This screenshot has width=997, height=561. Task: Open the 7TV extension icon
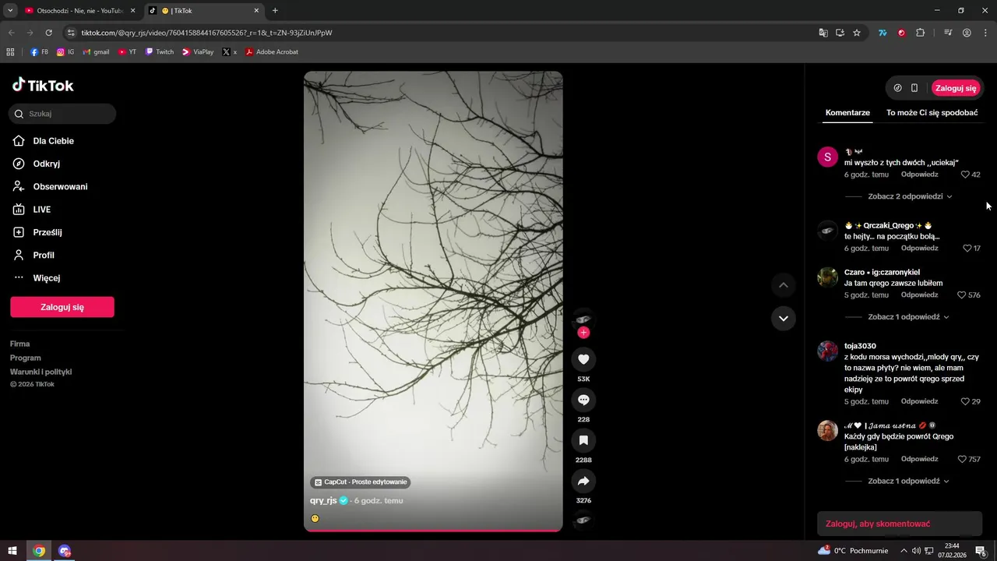[x=883, y=33]
